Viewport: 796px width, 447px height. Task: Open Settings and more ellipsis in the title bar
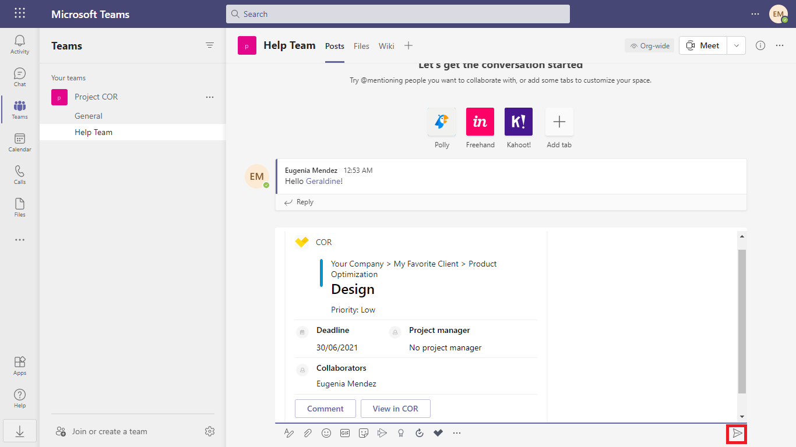pos(755,14)
